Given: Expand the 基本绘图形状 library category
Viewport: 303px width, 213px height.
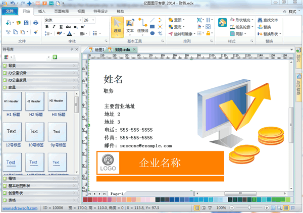Looking at the screenshot, I should (x=40, y=186).
